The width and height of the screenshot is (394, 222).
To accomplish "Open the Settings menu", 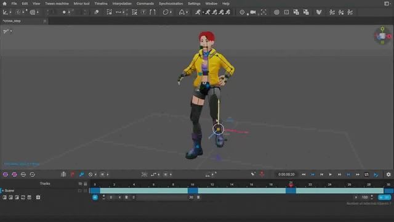I will point(194,4).
